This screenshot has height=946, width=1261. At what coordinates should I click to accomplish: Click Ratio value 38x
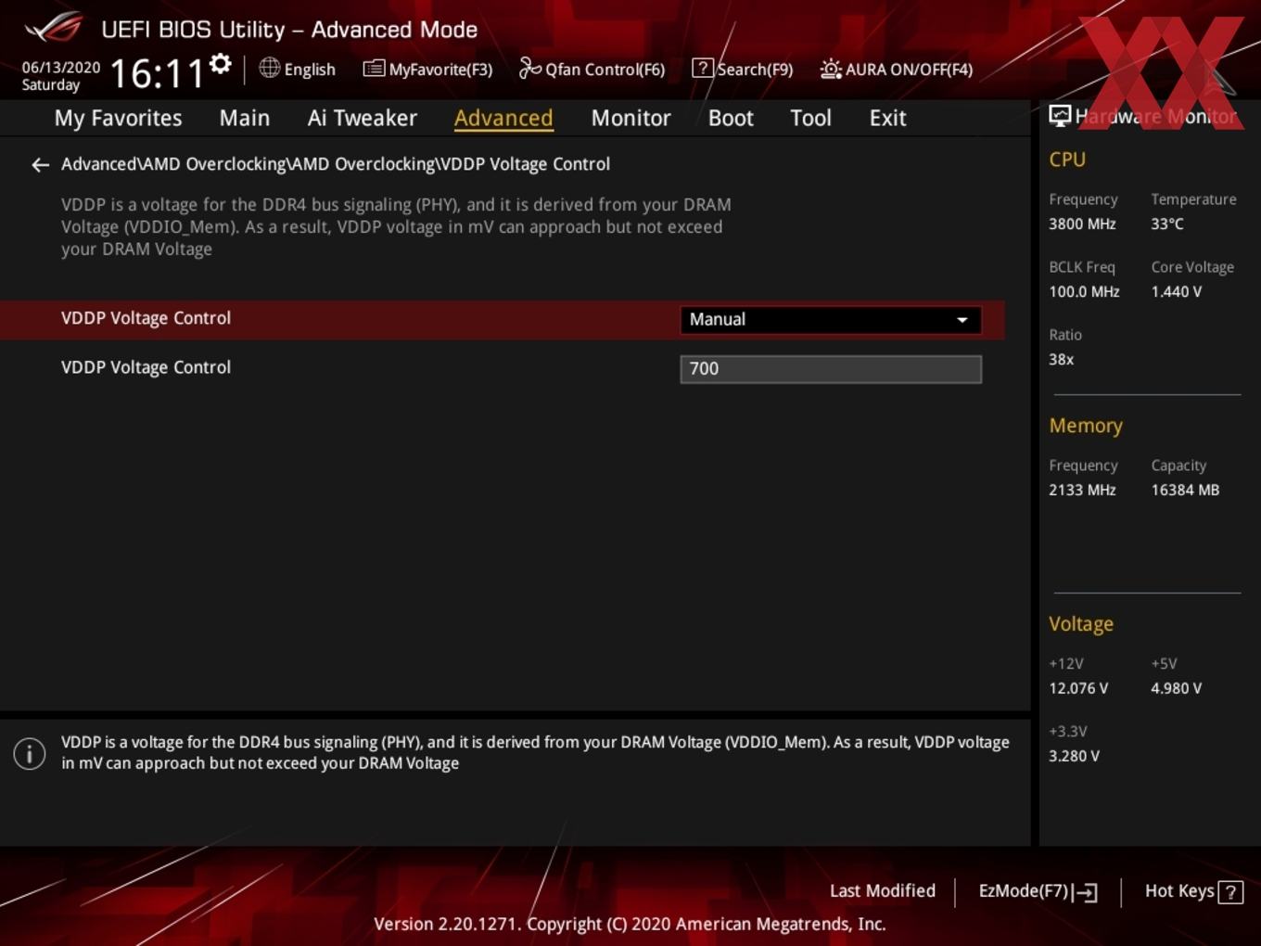(x=1061, y=359)
